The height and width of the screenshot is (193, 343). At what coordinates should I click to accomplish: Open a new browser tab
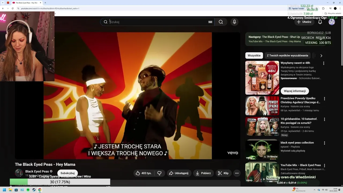pos(45,3)
